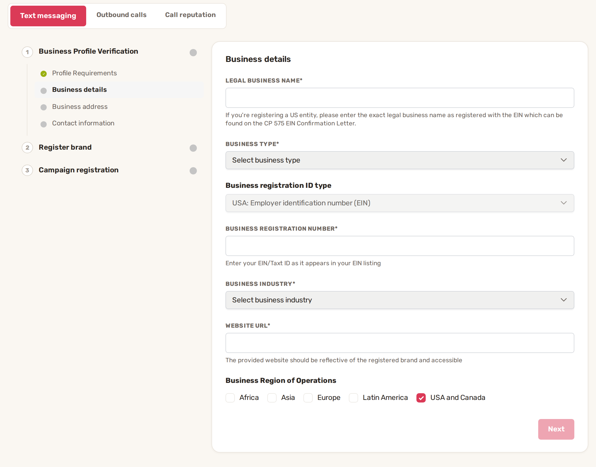Screen dimensions: 596x467
Task: Click the grey bullet beside Business address
Action: pyautogui.click(x=43, y=107)
